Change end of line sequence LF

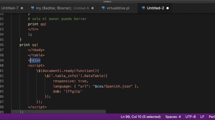pyautogui.click(x=202, y=117)
